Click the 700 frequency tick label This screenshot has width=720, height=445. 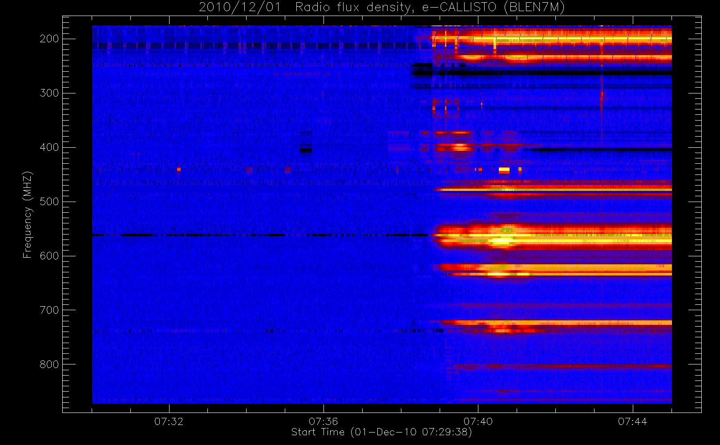coord(49,310)
